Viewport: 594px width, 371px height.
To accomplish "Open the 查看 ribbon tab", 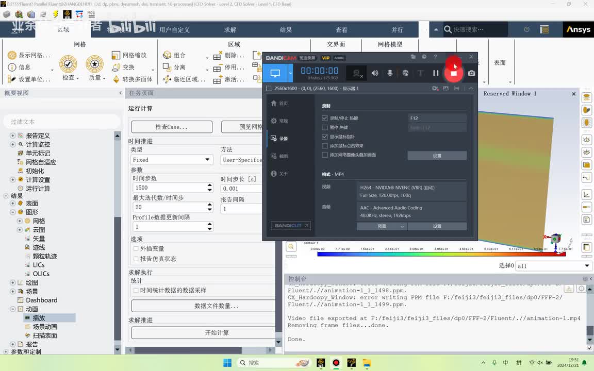I will 341,29.
